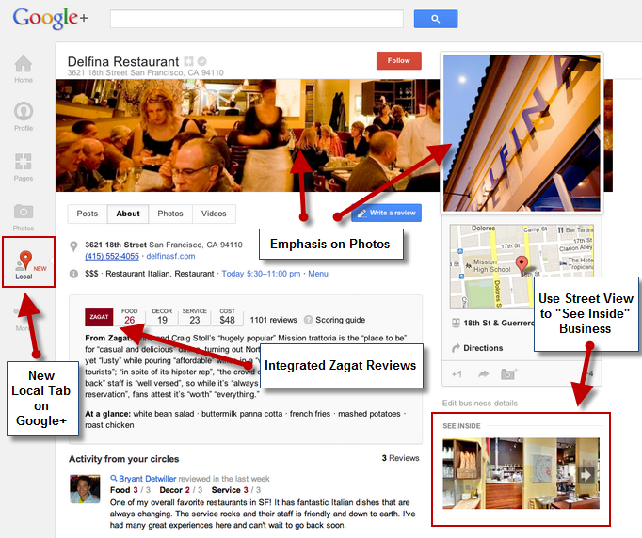642x538 pixels.
Task: Open the Delfina street map thumbnail
Action: [x=522, y=266]
